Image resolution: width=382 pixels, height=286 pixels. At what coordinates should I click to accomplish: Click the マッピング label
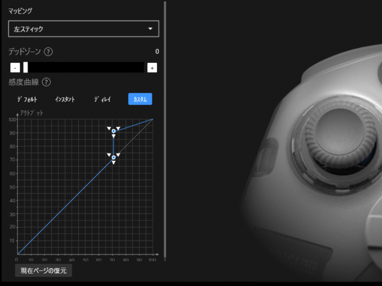[20, 11]
